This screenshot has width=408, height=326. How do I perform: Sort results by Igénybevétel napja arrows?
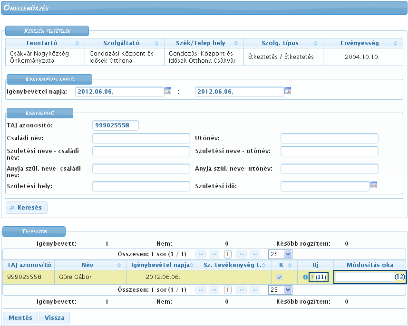[x=192, y=265]
